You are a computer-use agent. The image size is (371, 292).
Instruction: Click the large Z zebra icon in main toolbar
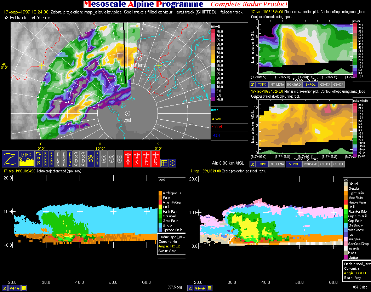(x=10, y=159)
